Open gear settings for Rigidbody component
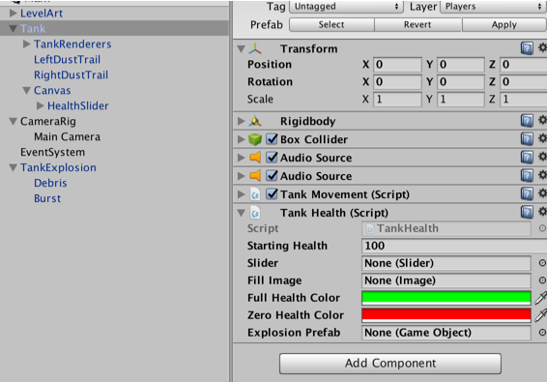547x382 pixels. pyautogui.click(x=542, y=121)
